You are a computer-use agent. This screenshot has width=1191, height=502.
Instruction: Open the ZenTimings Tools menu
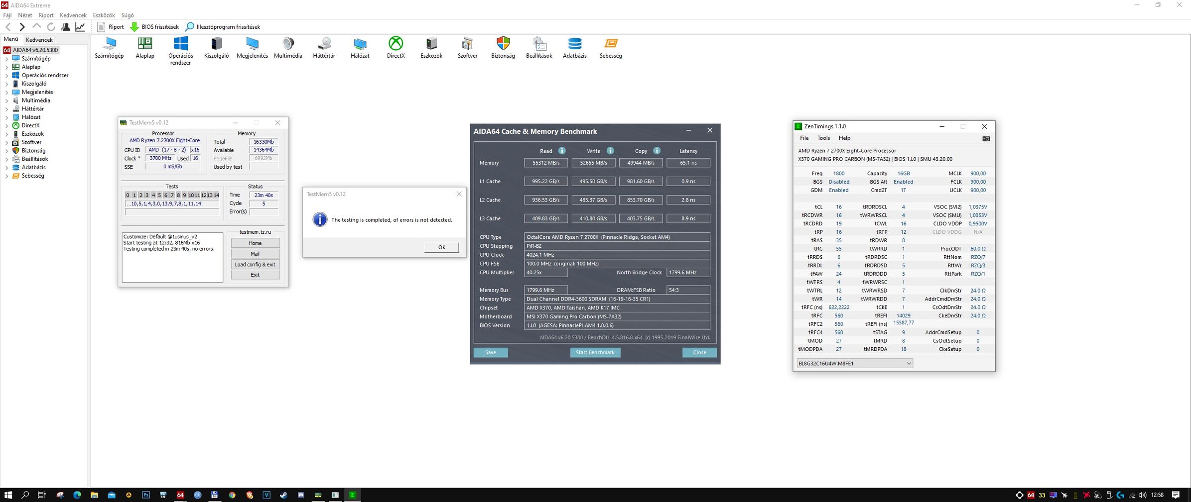tap(823, 138)
